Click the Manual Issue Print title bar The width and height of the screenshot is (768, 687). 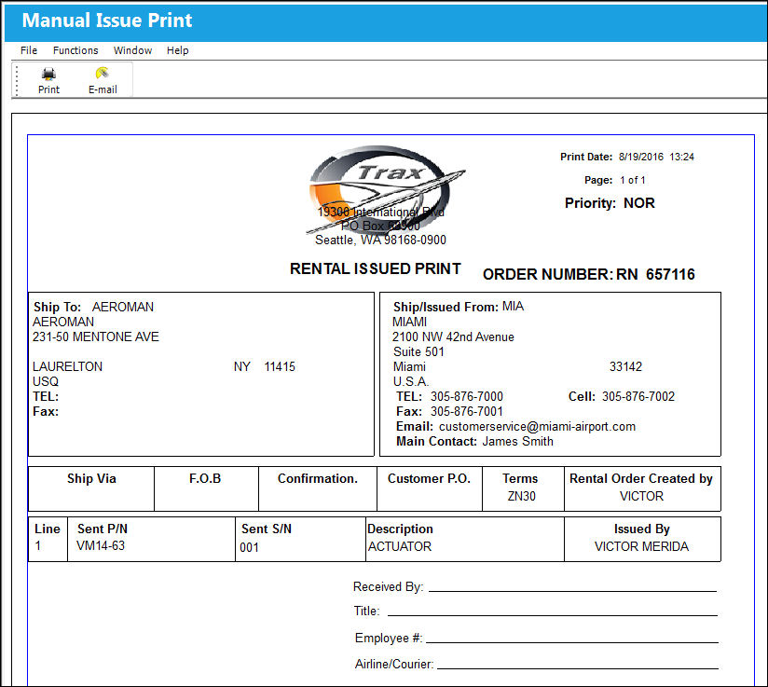[386, 21]
